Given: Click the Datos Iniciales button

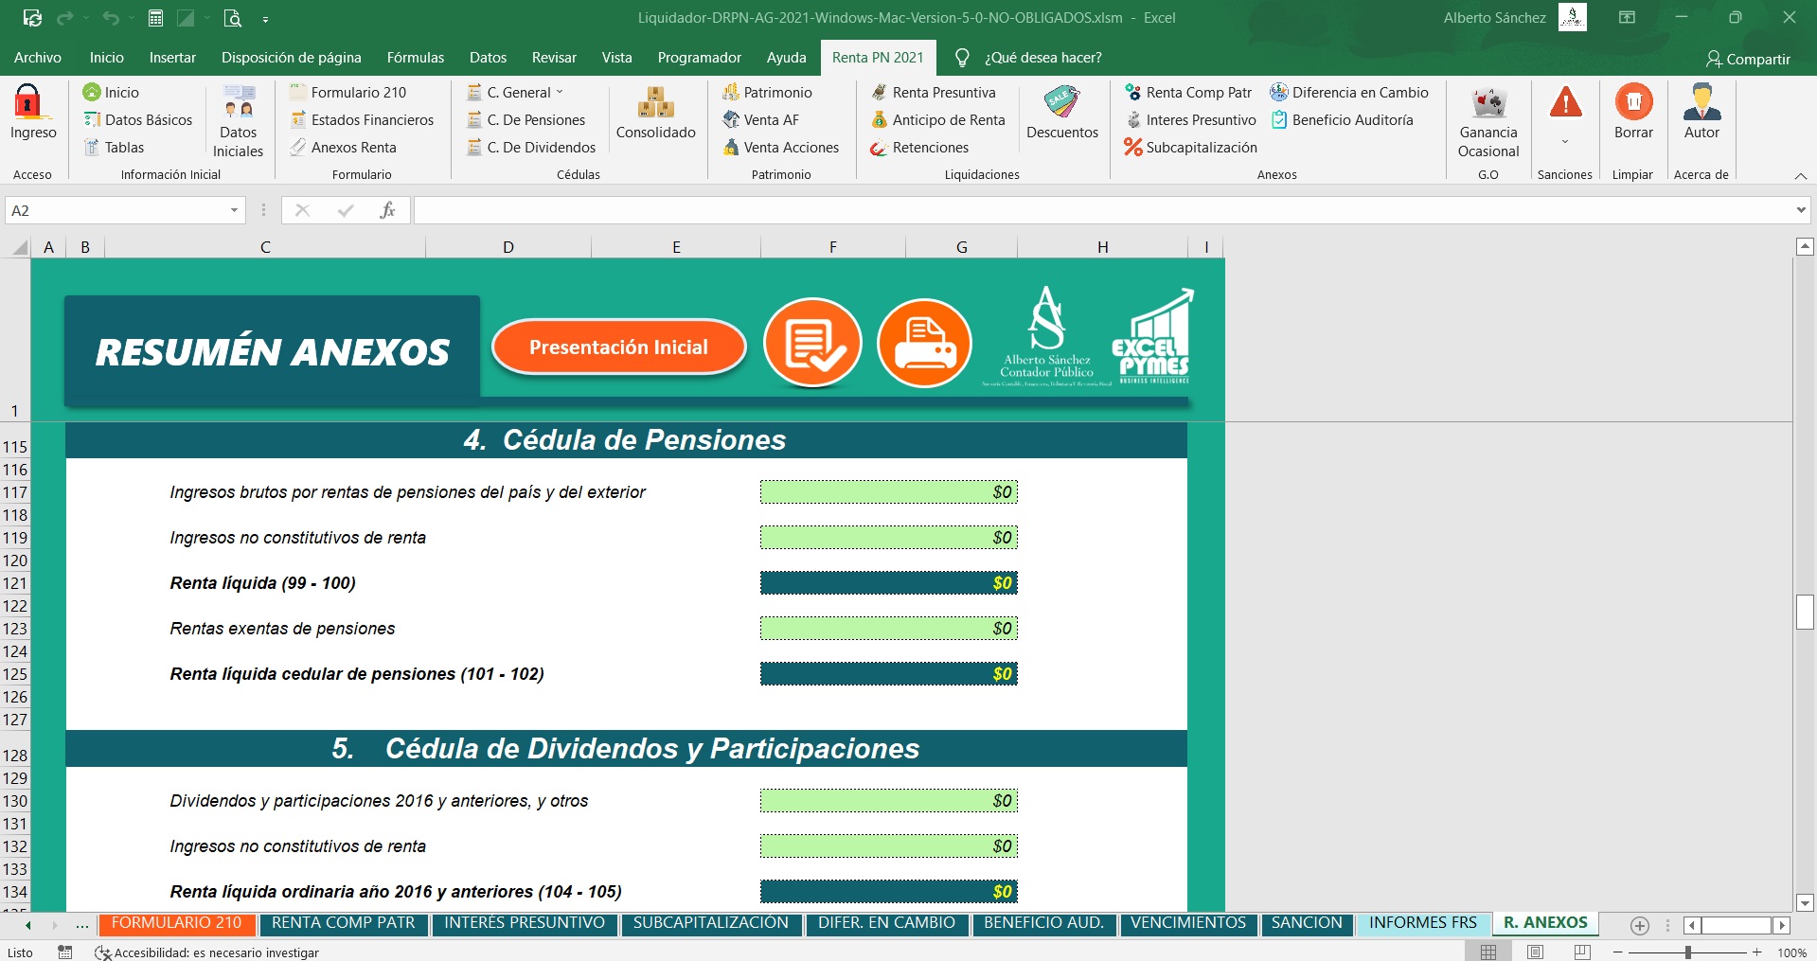Looking at the screenshot, I should point(238,121).
